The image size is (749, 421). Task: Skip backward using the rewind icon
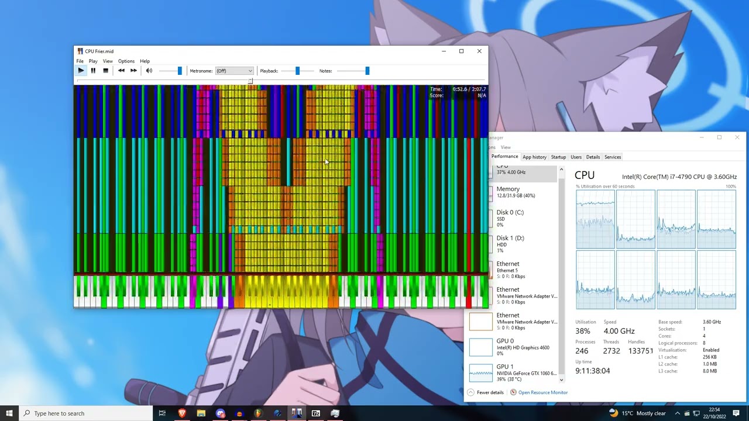121,71
